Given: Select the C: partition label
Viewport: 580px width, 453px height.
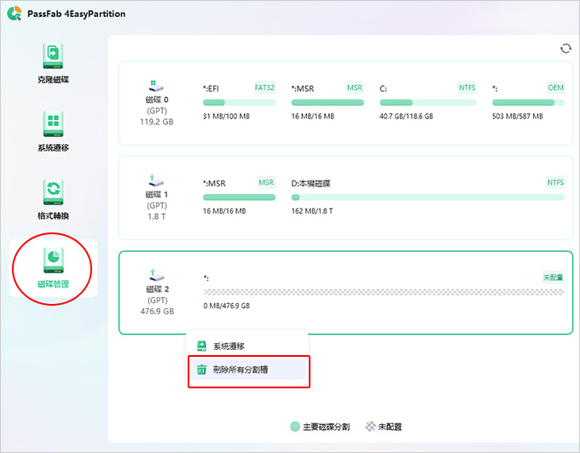Looking at the screenshot, I should (x=383, y=89).
